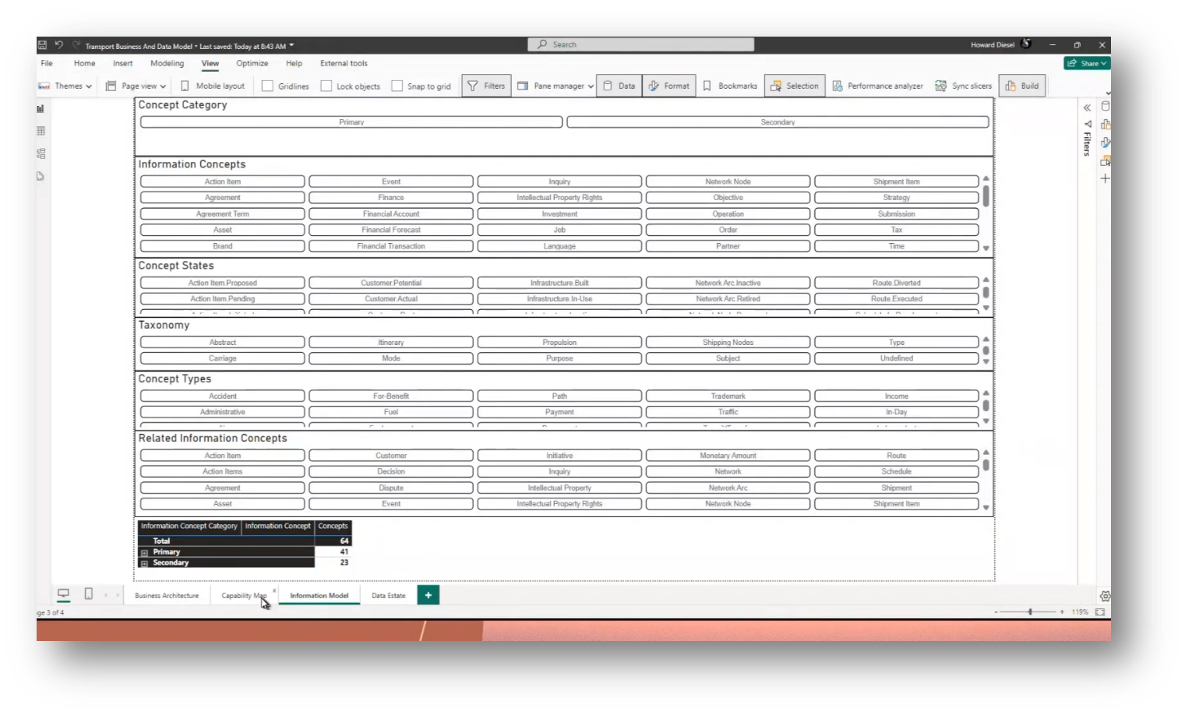Open the DAX query view icon in sidebar
This screenshot has height=715, width=1185.
[41, 176]
